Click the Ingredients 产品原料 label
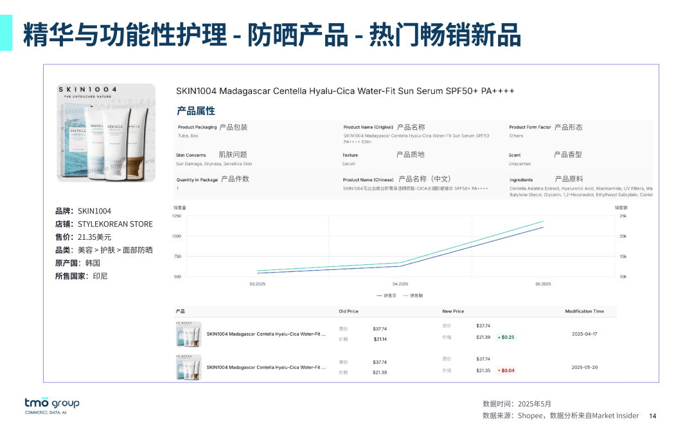Image resolution: width=694 pixels, height=434 pixels. tap(546, 179)
